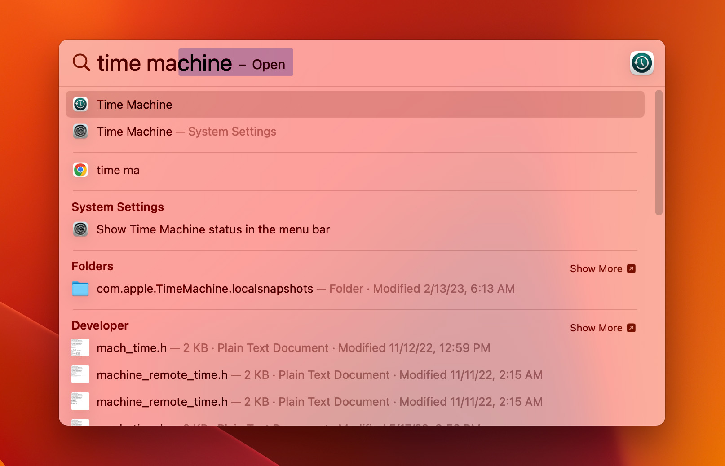Click the Folders section header
This screenshot has width=725, height=466.
coord(93,266)
